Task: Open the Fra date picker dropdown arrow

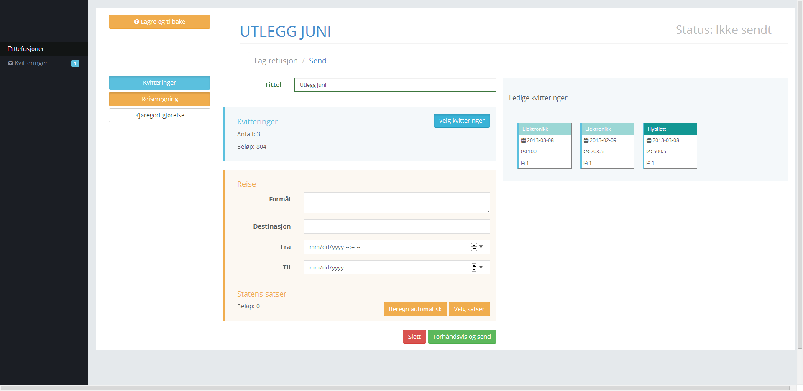Action: pyautogui.click(x=481, y=247)
